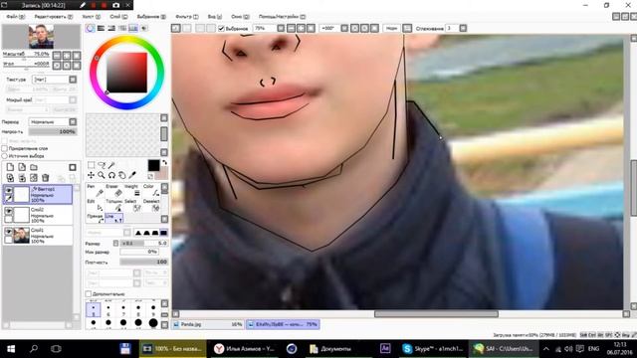Image resolution: width=637 pixels, height=358 pixels.
Task: Swap foreground and background colors
Action: 164,162
